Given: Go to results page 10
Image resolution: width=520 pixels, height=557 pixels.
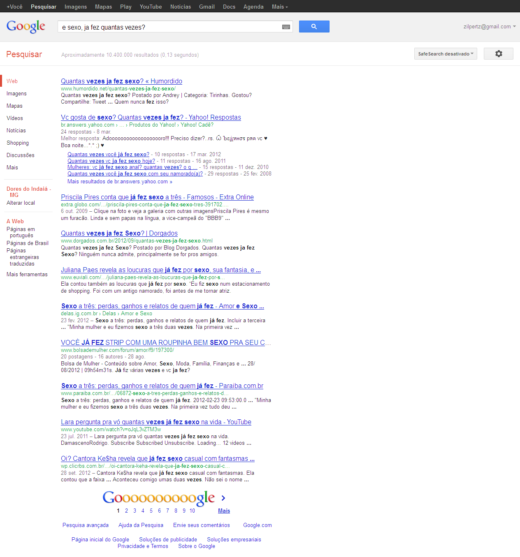Looking at the screenshot, I should [192, 511].
